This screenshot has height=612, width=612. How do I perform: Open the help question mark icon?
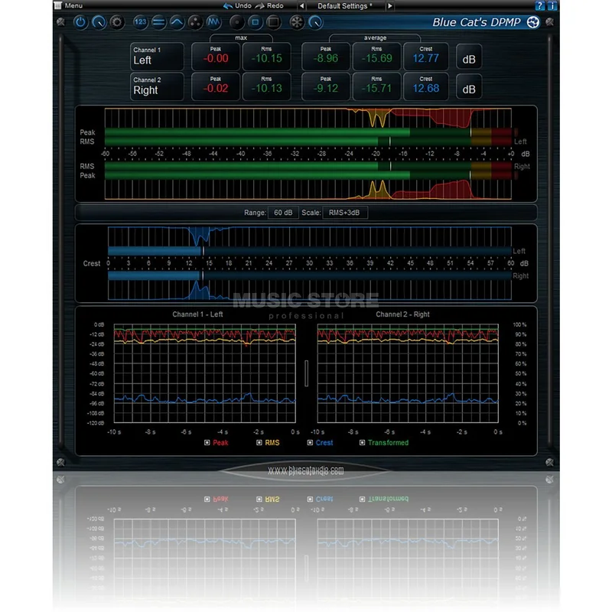[x=540, y=5]
